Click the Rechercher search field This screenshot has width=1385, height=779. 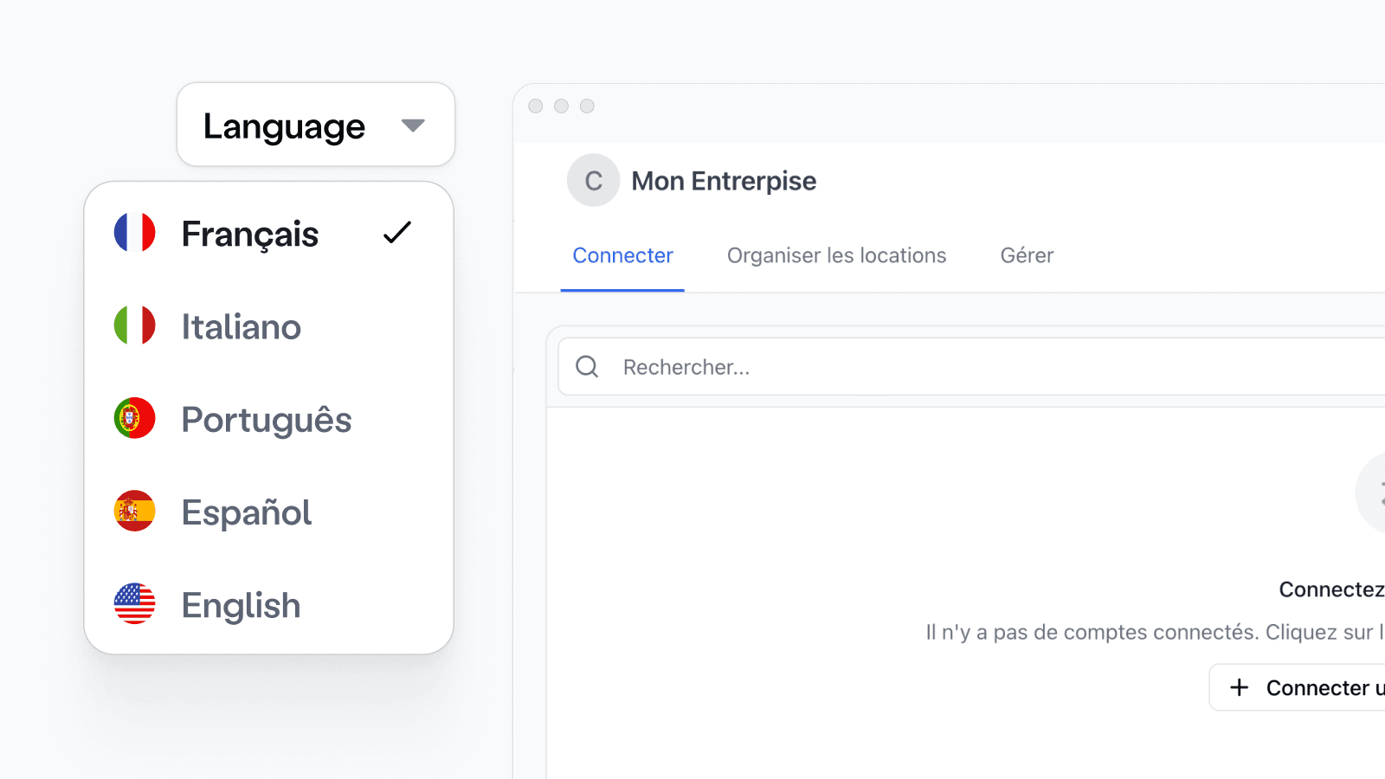[x=971, y=367]
